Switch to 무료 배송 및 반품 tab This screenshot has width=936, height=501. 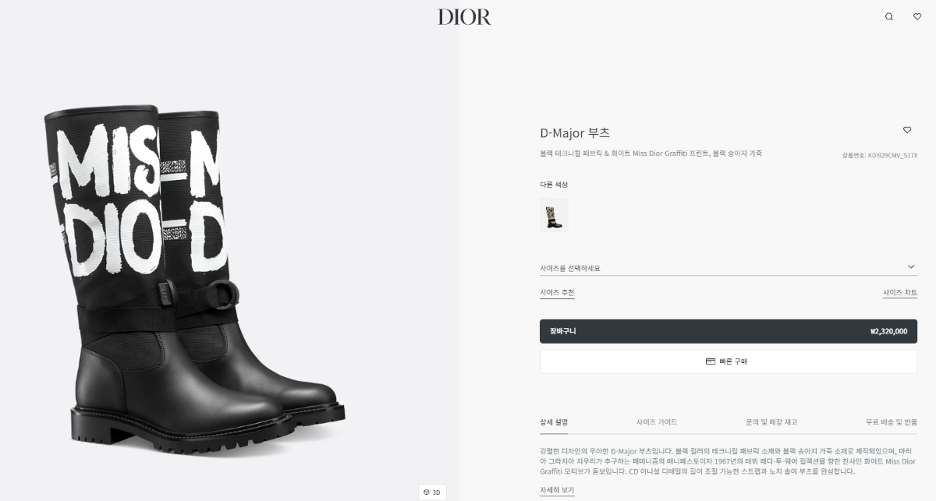click(x=892, y=422)
